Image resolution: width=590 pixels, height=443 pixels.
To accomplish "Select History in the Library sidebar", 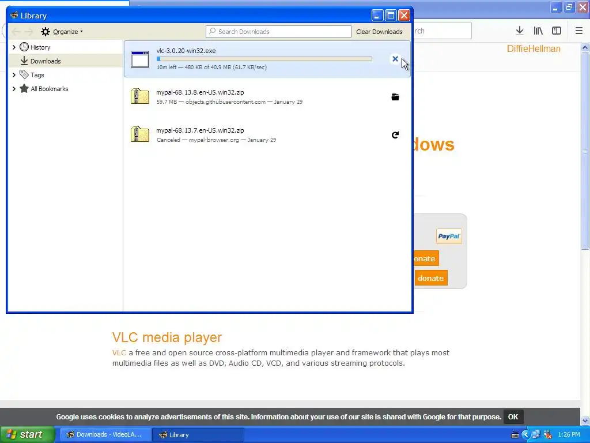I will point(40,47).
